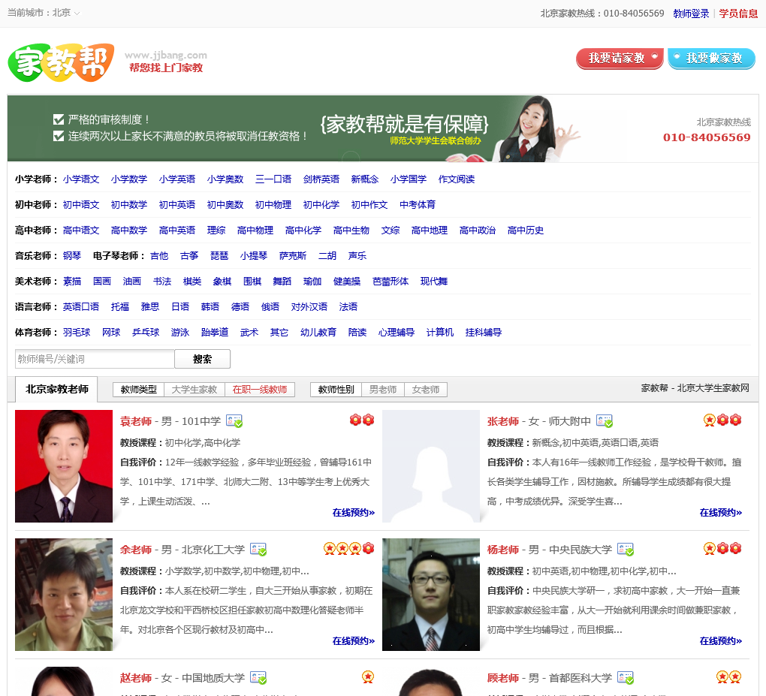The width and height of the screenshot is (766, 696).
Task: Open 顾老师 profile name link
Action: click(503, 678)
